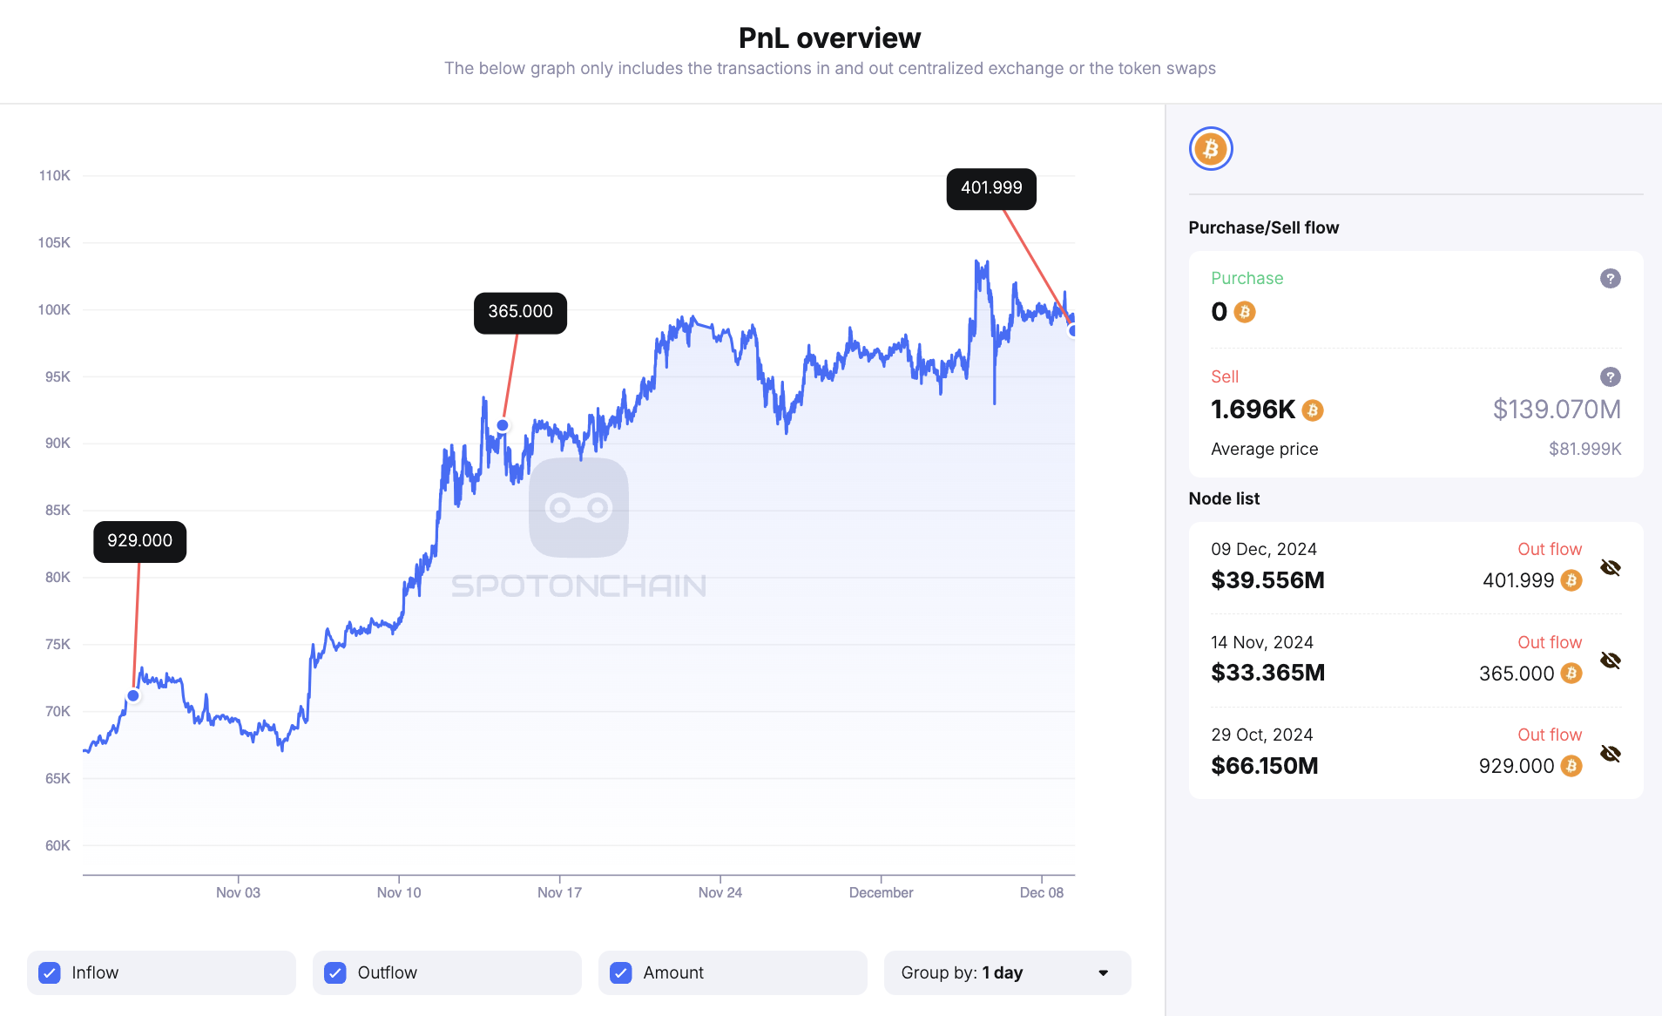This screenshot has width=1662, height=1016.
Task: Click Bitcoin coin icon next to 929.000 node
Action: (x=1571, y=766)
